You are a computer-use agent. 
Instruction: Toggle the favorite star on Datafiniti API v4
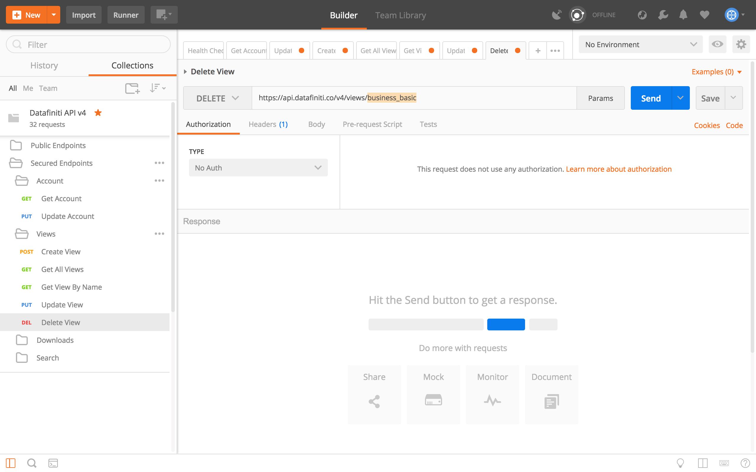pos(98,113)
